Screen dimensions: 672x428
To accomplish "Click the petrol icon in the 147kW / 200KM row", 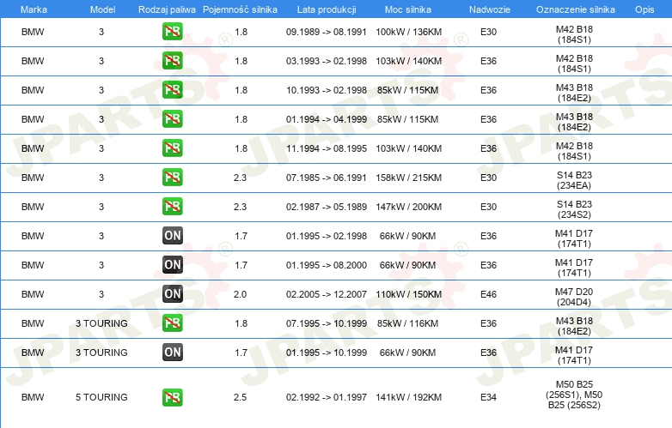I will (172, 206).
